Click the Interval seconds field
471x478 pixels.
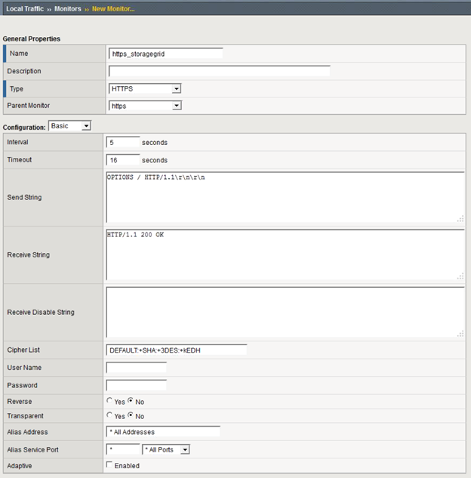(x=123, y=142)
